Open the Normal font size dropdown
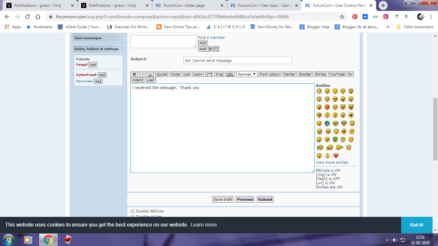Screen dimensions: 438x246 [247, 74]
